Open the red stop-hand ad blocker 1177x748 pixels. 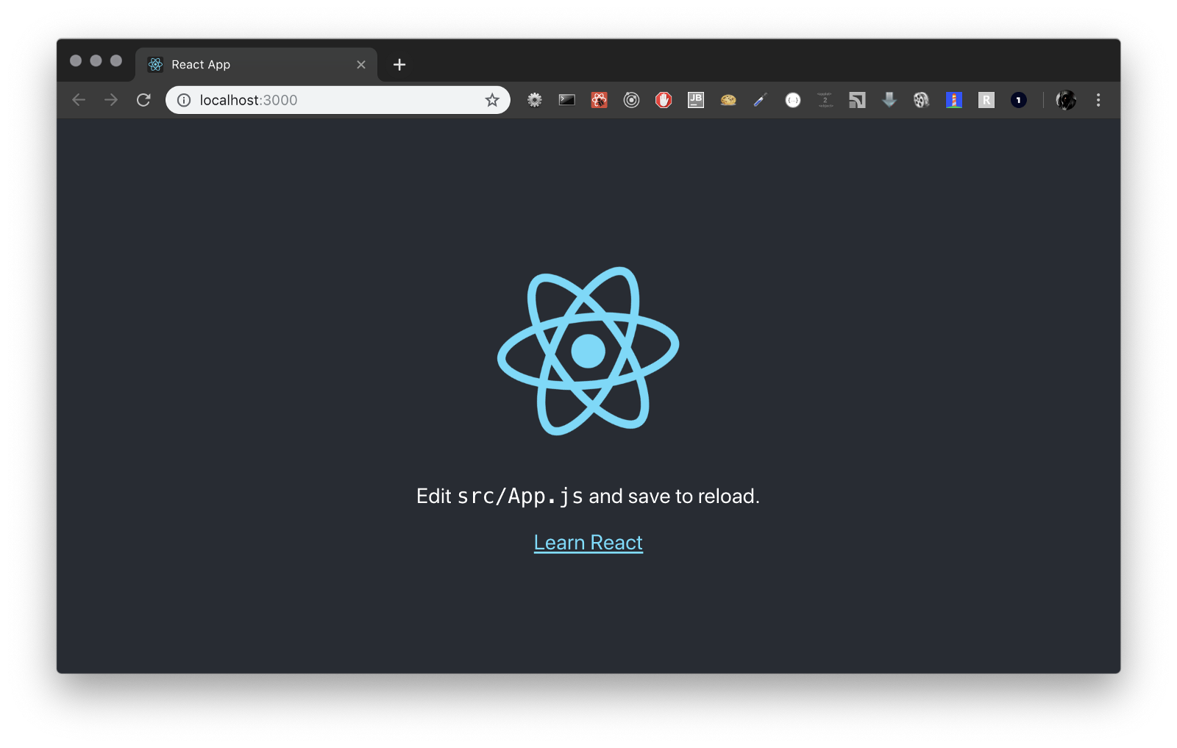pos(664,100)
